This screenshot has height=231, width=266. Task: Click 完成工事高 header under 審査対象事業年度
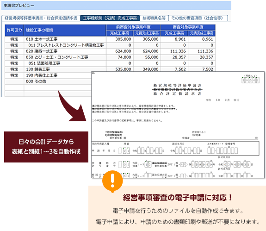(x=174, y=33)
